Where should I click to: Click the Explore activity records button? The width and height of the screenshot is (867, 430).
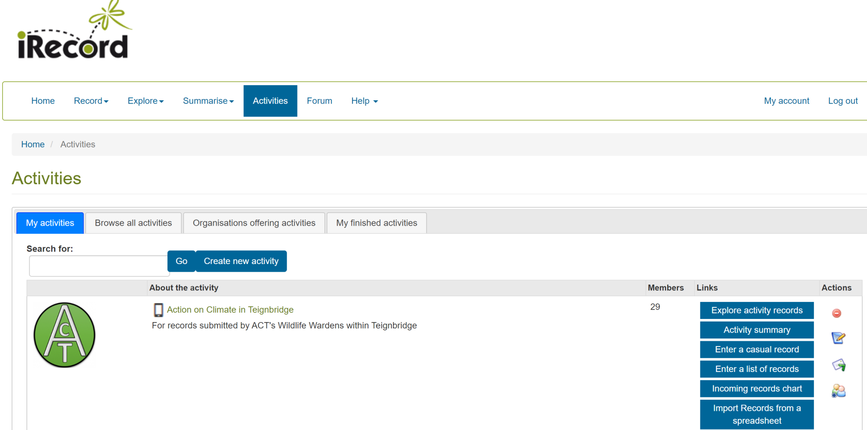point(757,310)
